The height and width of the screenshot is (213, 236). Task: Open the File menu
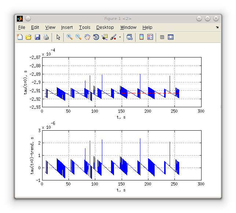coord(22,27)
